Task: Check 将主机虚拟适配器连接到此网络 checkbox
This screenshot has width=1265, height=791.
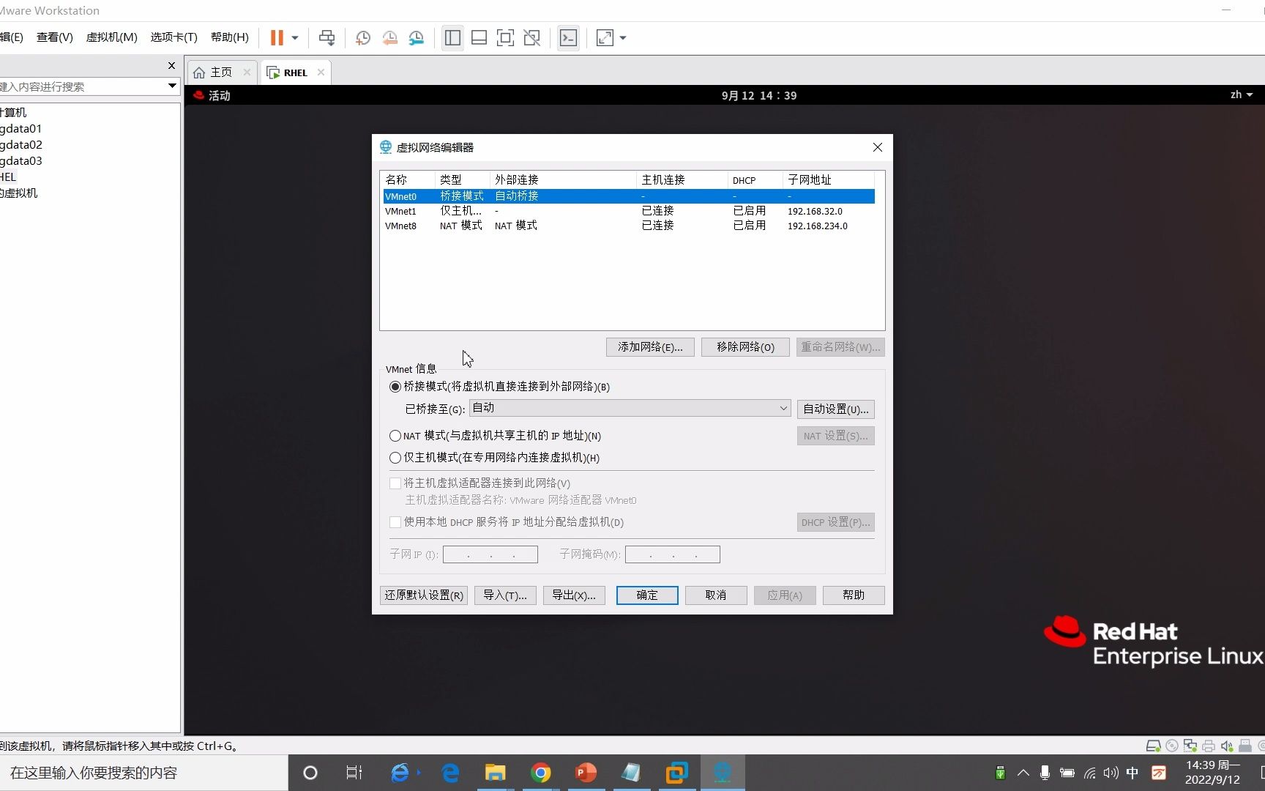Action: coord(395,483)
